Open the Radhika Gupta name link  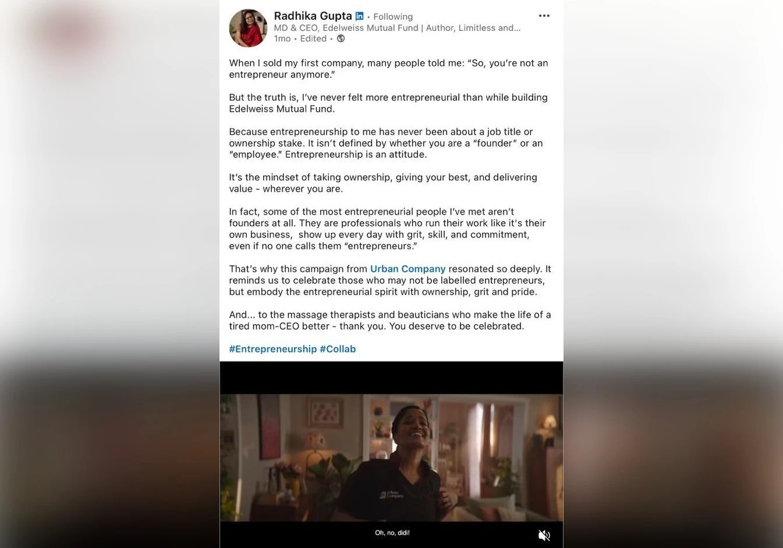pos(313,16)
